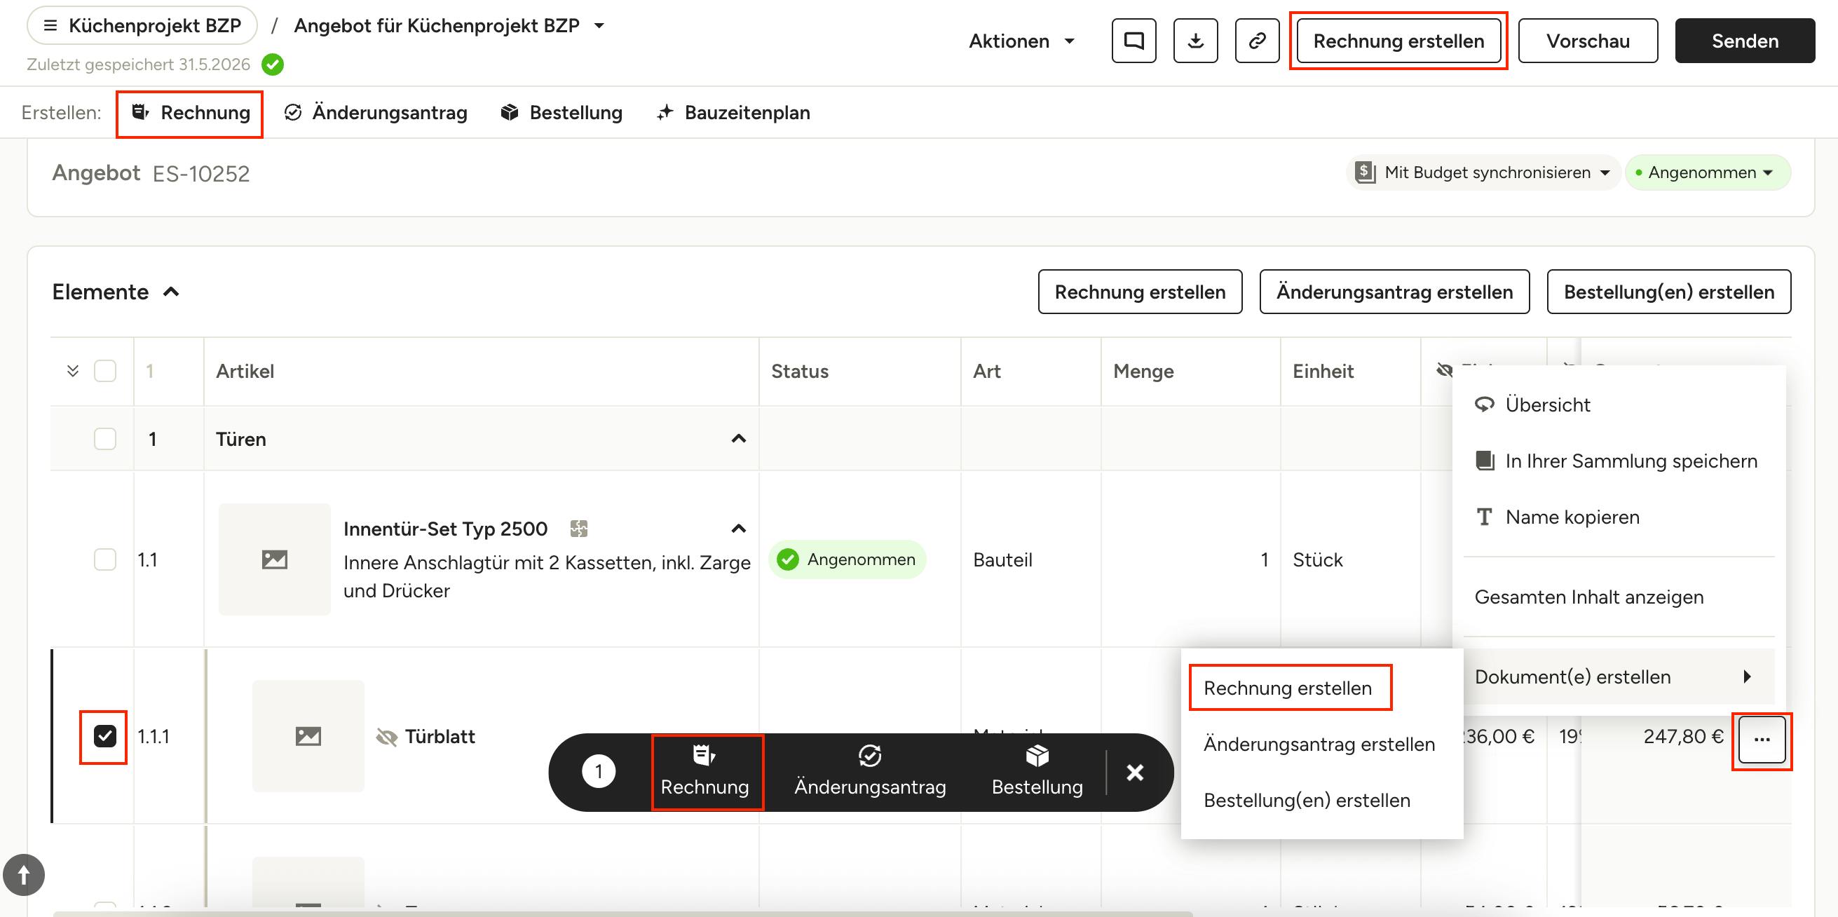Click the Bauzeitenplan sparkle icon
Viewport: 1838px width, 917px height.
665,112
